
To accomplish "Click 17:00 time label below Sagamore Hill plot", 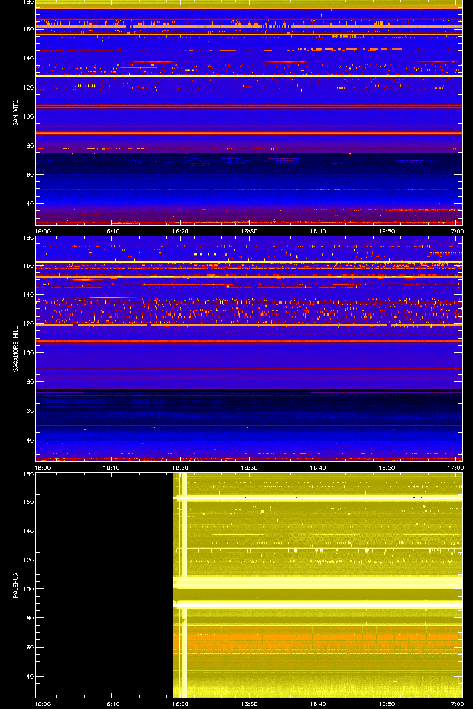I will coord(455,467).
